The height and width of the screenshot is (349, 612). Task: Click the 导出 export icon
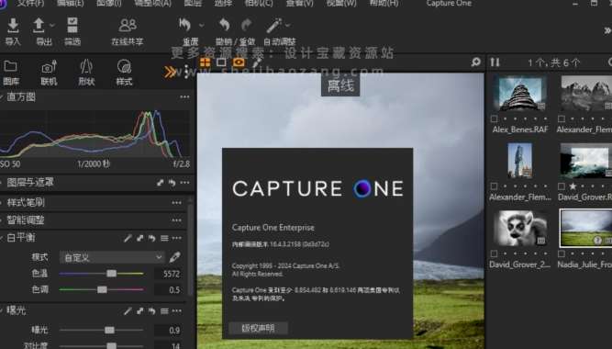[x=39, y=25]
